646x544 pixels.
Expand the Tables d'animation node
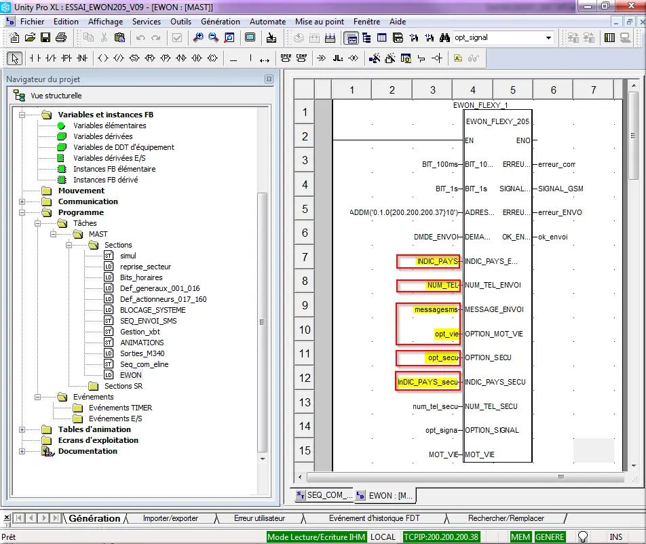tap(22, 429)
